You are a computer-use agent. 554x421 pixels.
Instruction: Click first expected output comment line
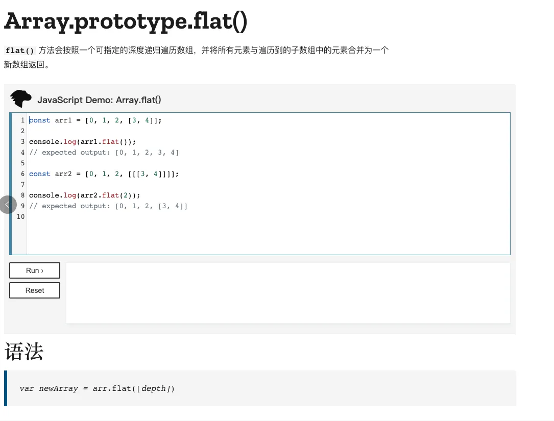point(104,153)
